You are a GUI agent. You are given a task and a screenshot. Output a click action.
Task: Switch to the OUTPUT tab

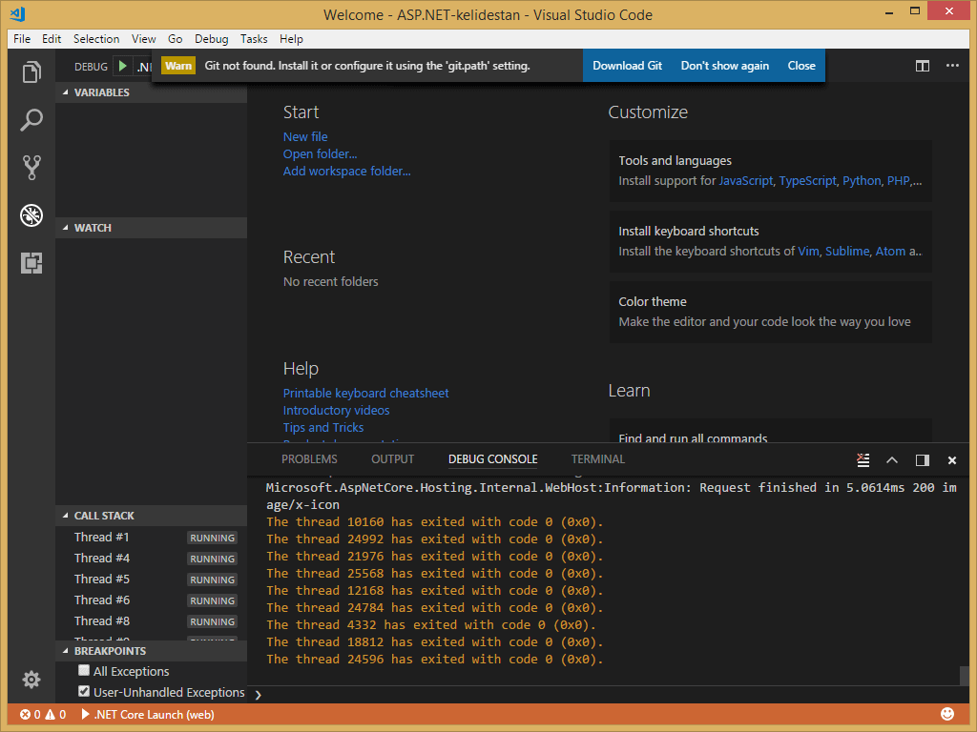tap(392, 459)
